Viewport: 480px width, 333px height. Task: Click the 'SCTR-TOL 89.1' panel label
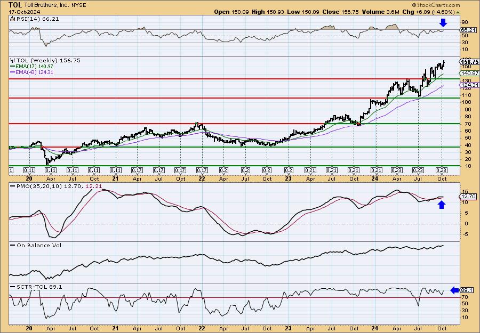39,287
